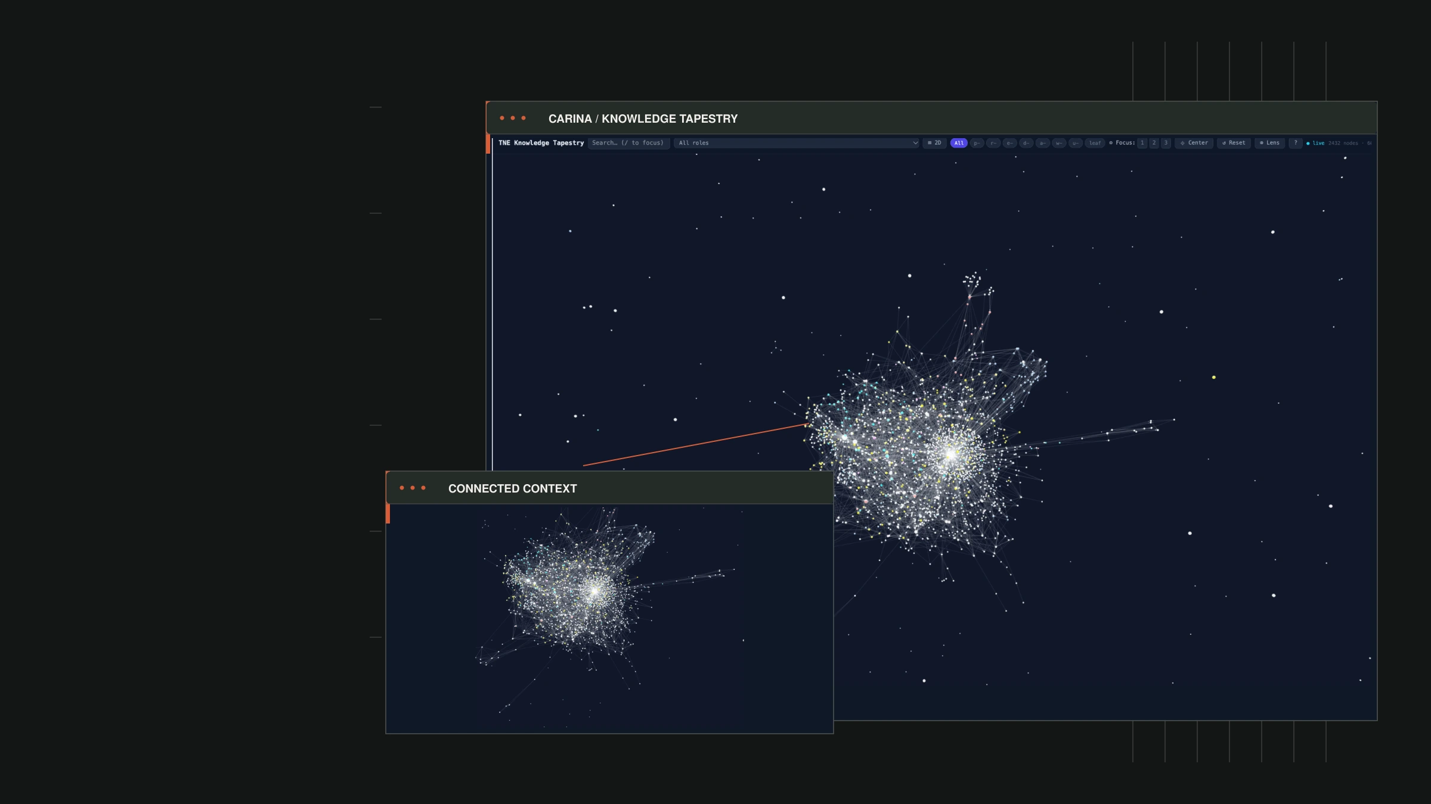Toggle the w- filter pill
The height and width of the screenshot is (804, 1431).
coord(1059,143)
